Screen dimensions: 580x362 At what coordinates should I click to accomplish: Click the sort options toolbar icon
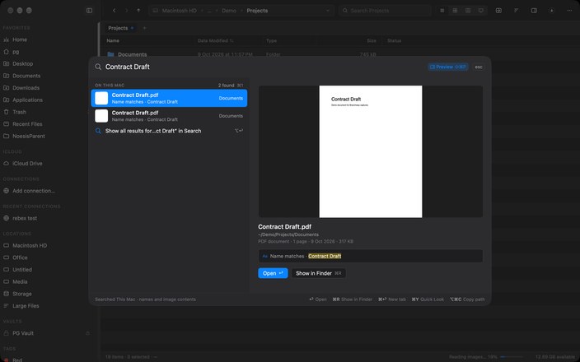click(x=516, y=11)
